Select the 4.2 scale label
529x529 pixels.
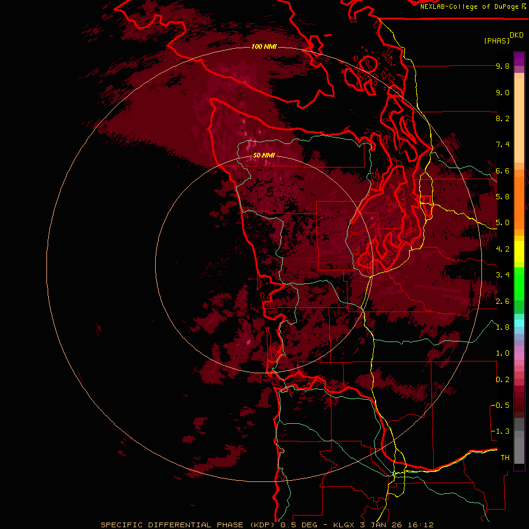[503, 249]
